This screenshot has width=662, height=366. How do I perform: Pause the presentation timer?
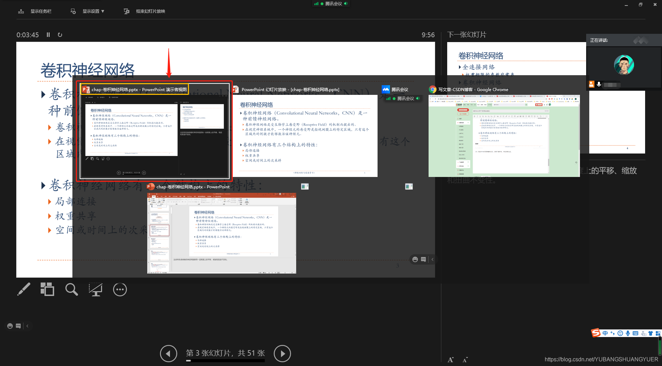(x=48, y=34)
